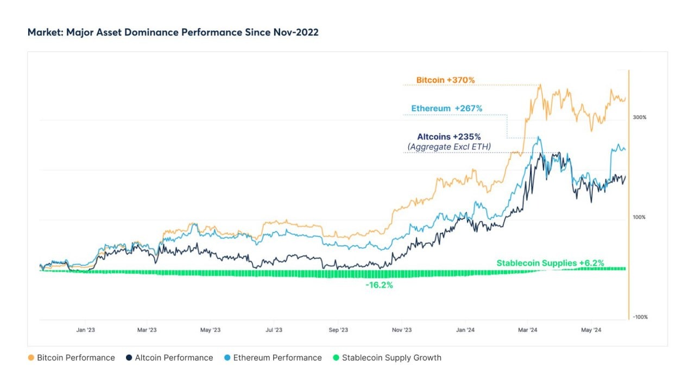The width and height of the screenshot is (695, 391).
Task: Click the green Stablecoin Supply Growth legend dot
Action: click(336, 358)
